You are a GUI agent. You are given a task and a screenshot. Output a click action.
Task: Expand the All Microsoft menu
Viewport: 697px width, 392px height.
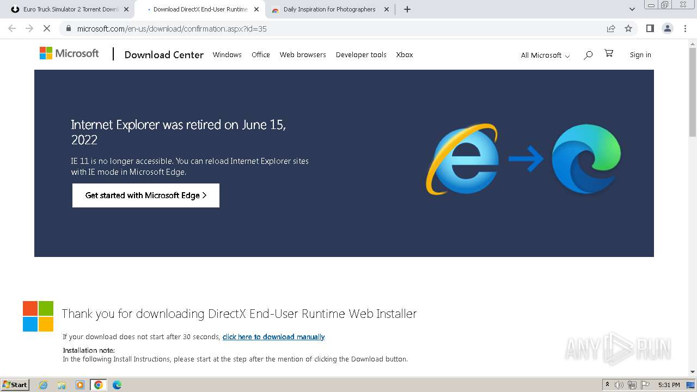pyautogui.click(x=545, y=55)
